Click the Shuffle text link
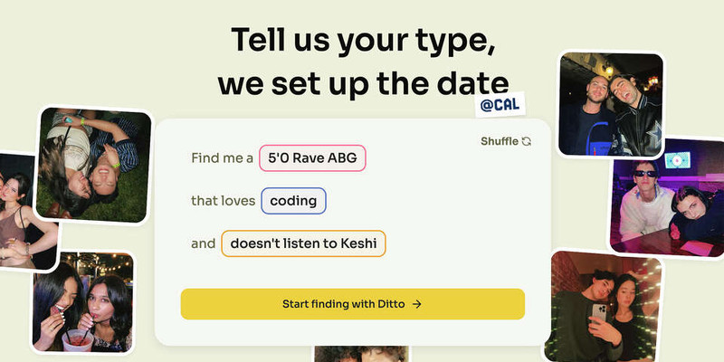The width and height of the screenshot is (724, 362). click(x=500, y=141)
